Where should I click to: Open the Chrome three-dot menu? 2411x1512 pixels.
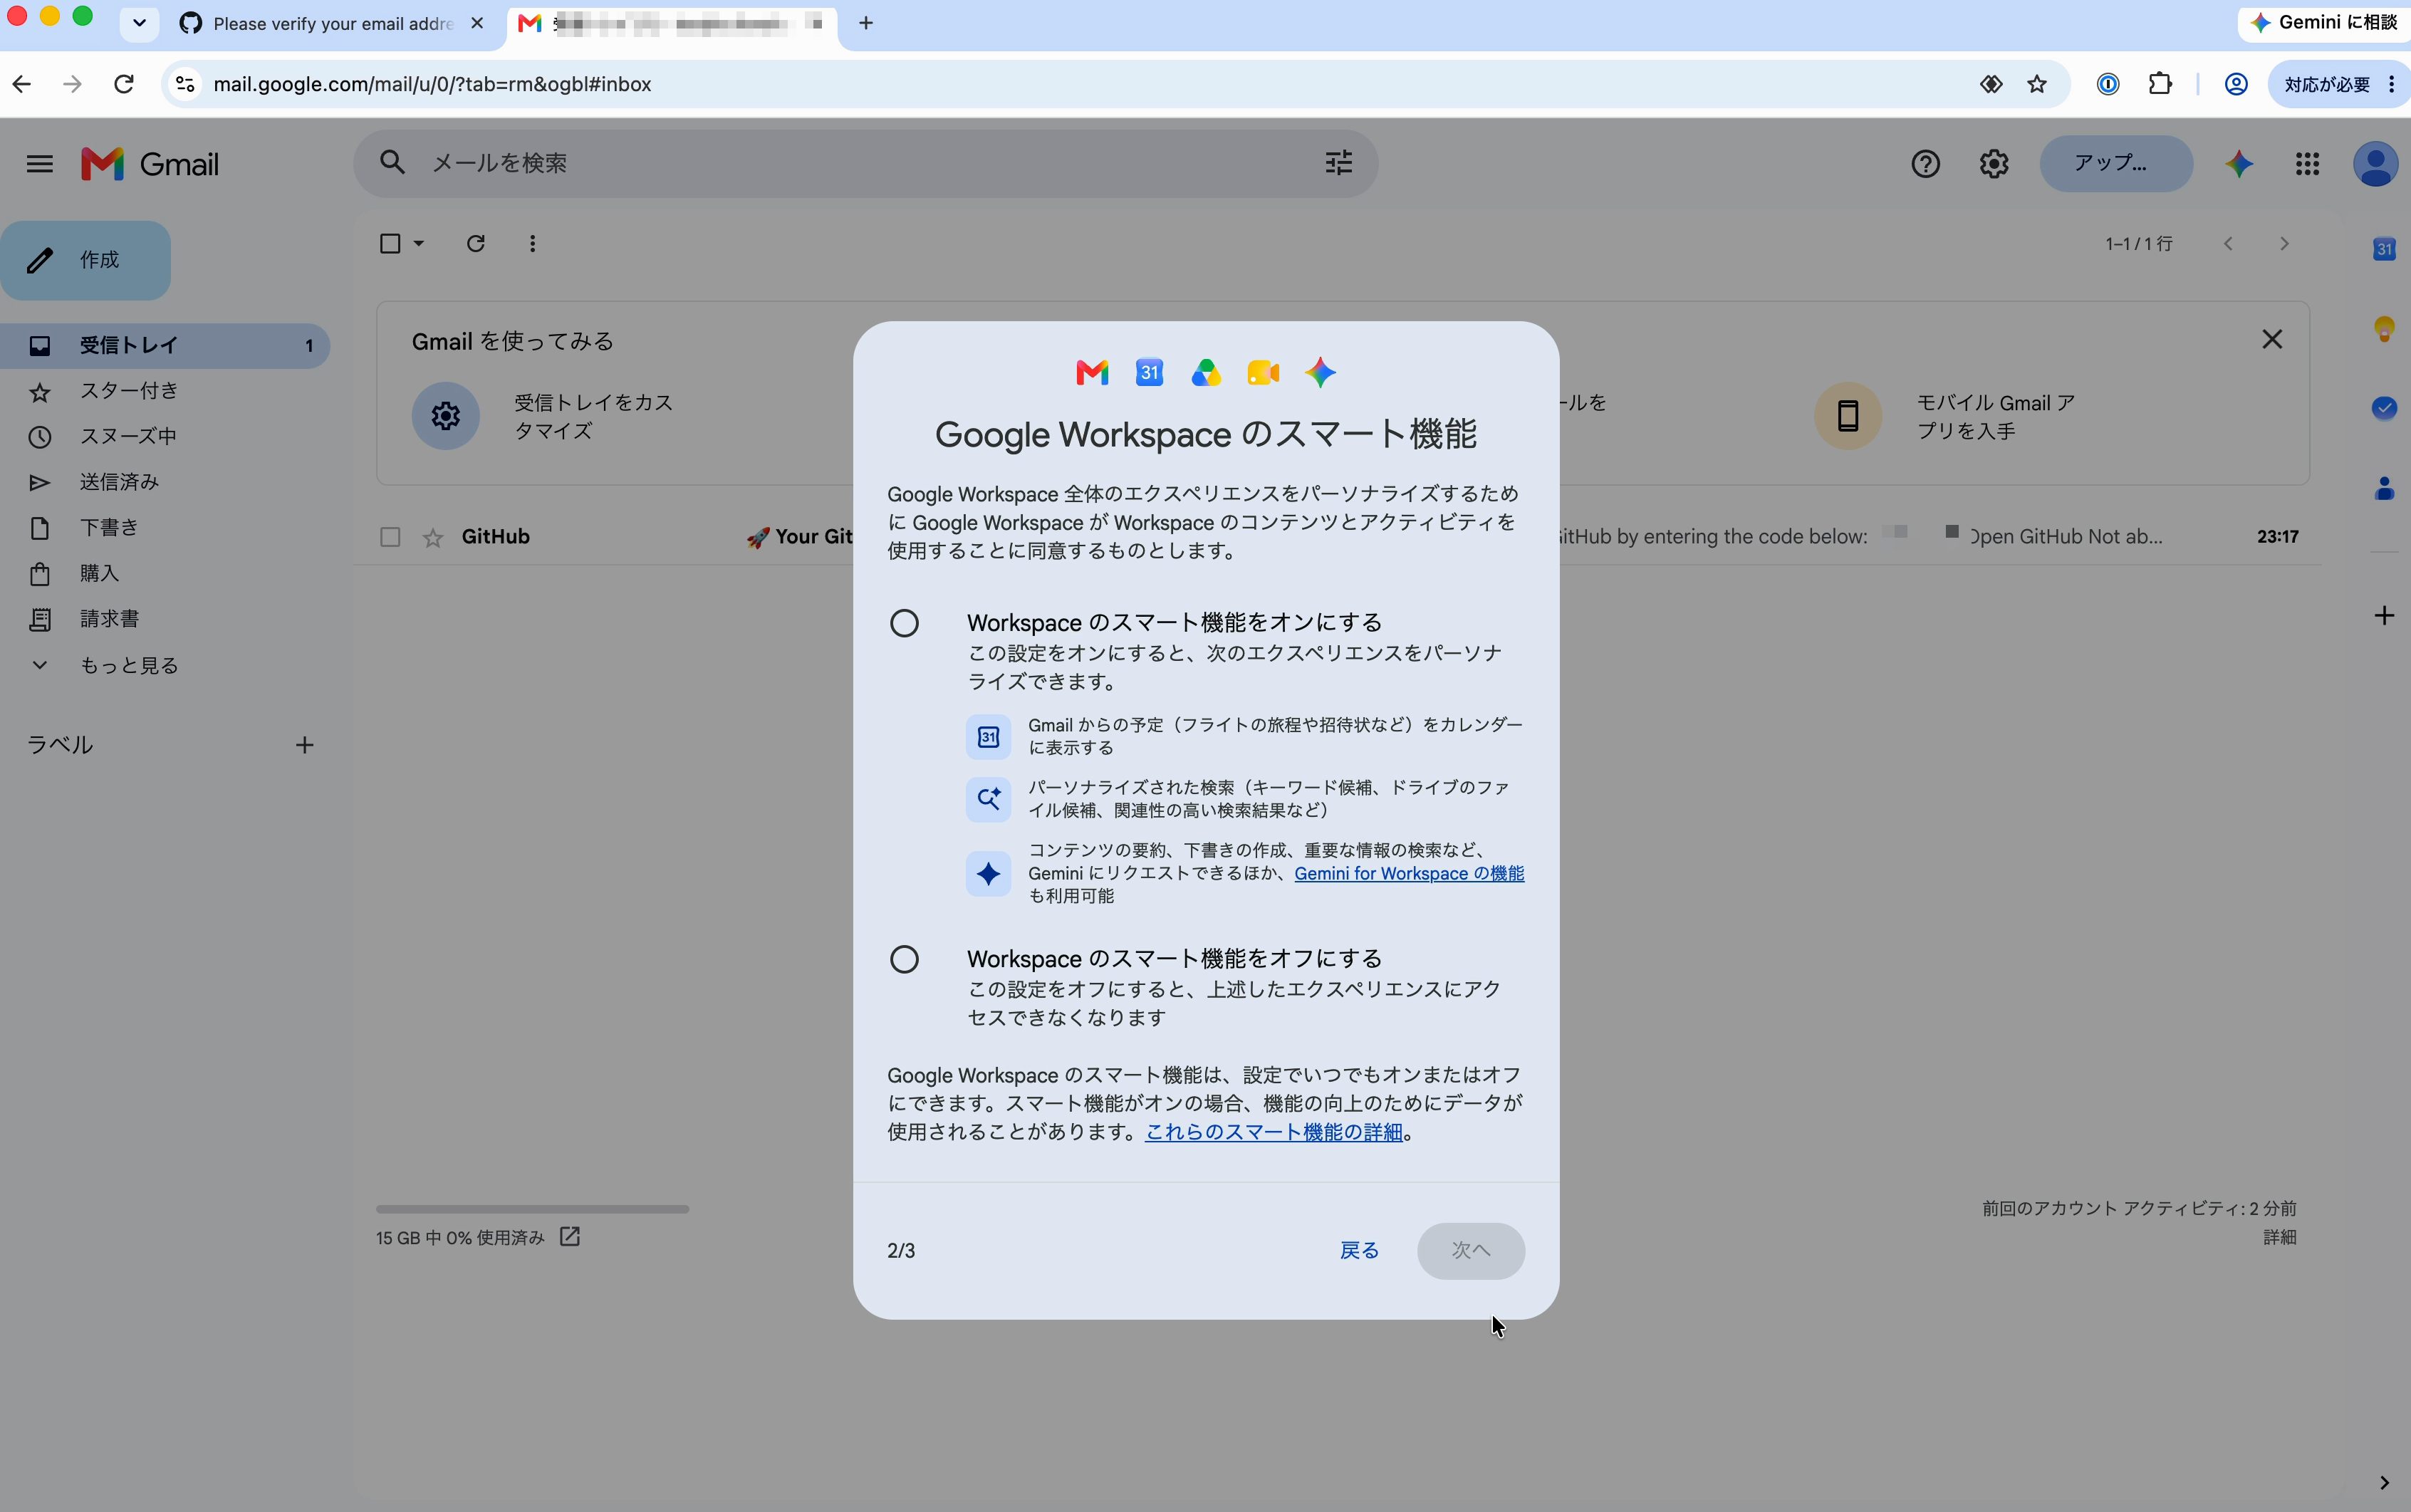(x=2390, y=84)
